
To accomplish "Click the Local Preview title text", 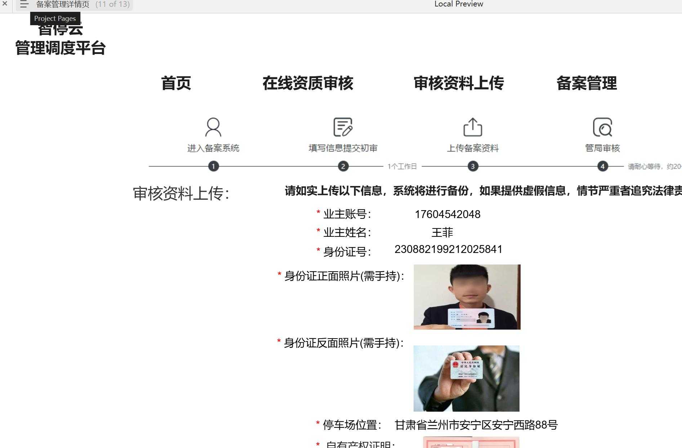I will coord(459,4).
